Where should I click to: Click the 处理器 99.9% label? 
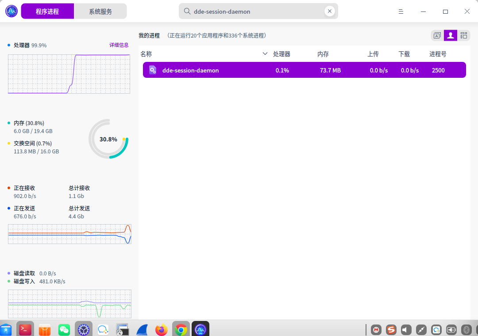pyautogui.click(x=30, y=46)
